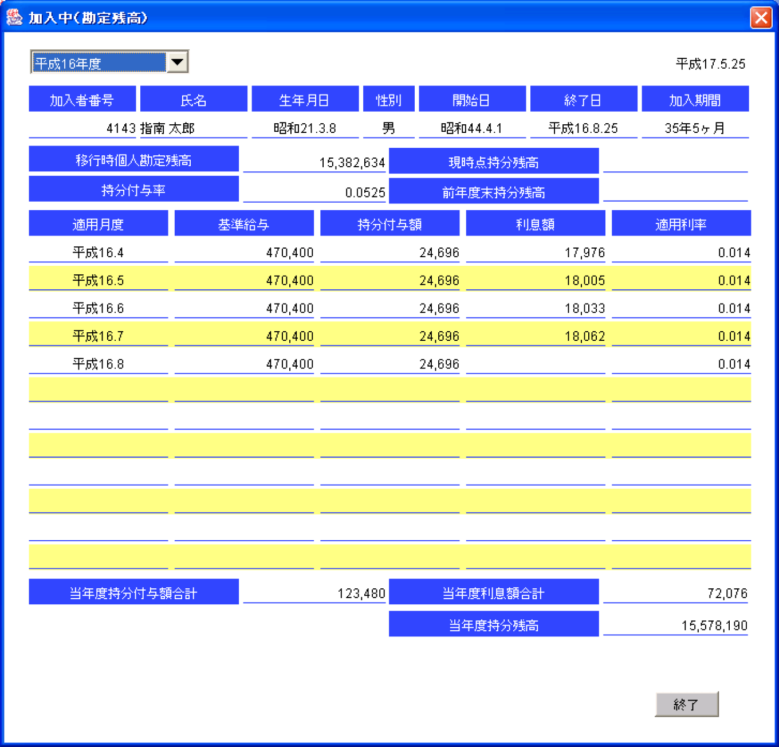
Task: Click enrollment period 35年5ヶ月
Action: [695, 128]
